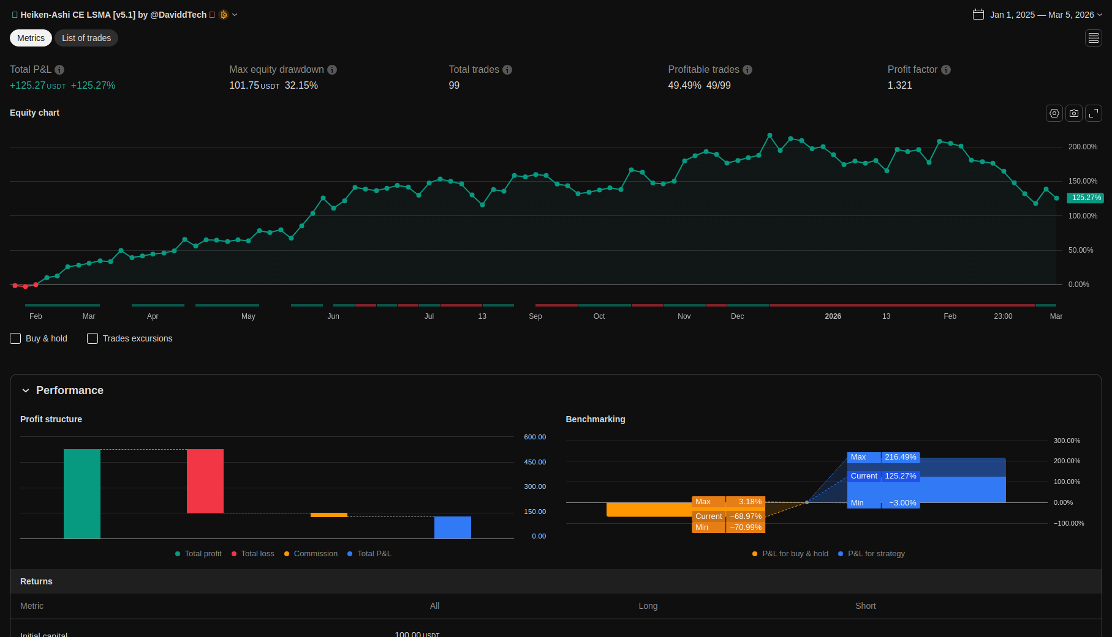1112x637 pixels.
Task: Enable the Buy & hold checkbox
Action: click(16, 338)
